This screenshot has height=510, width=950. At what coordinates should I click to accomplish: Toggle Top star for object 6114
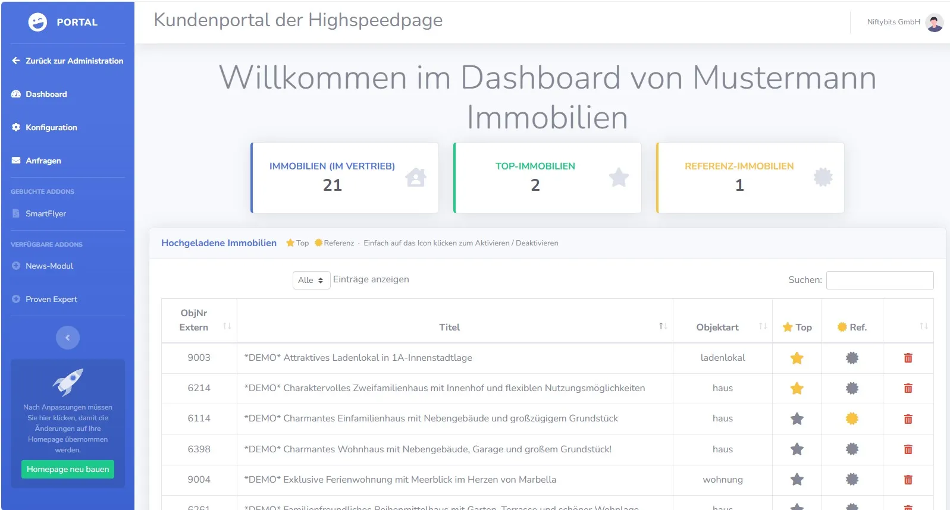pos(797,418)
